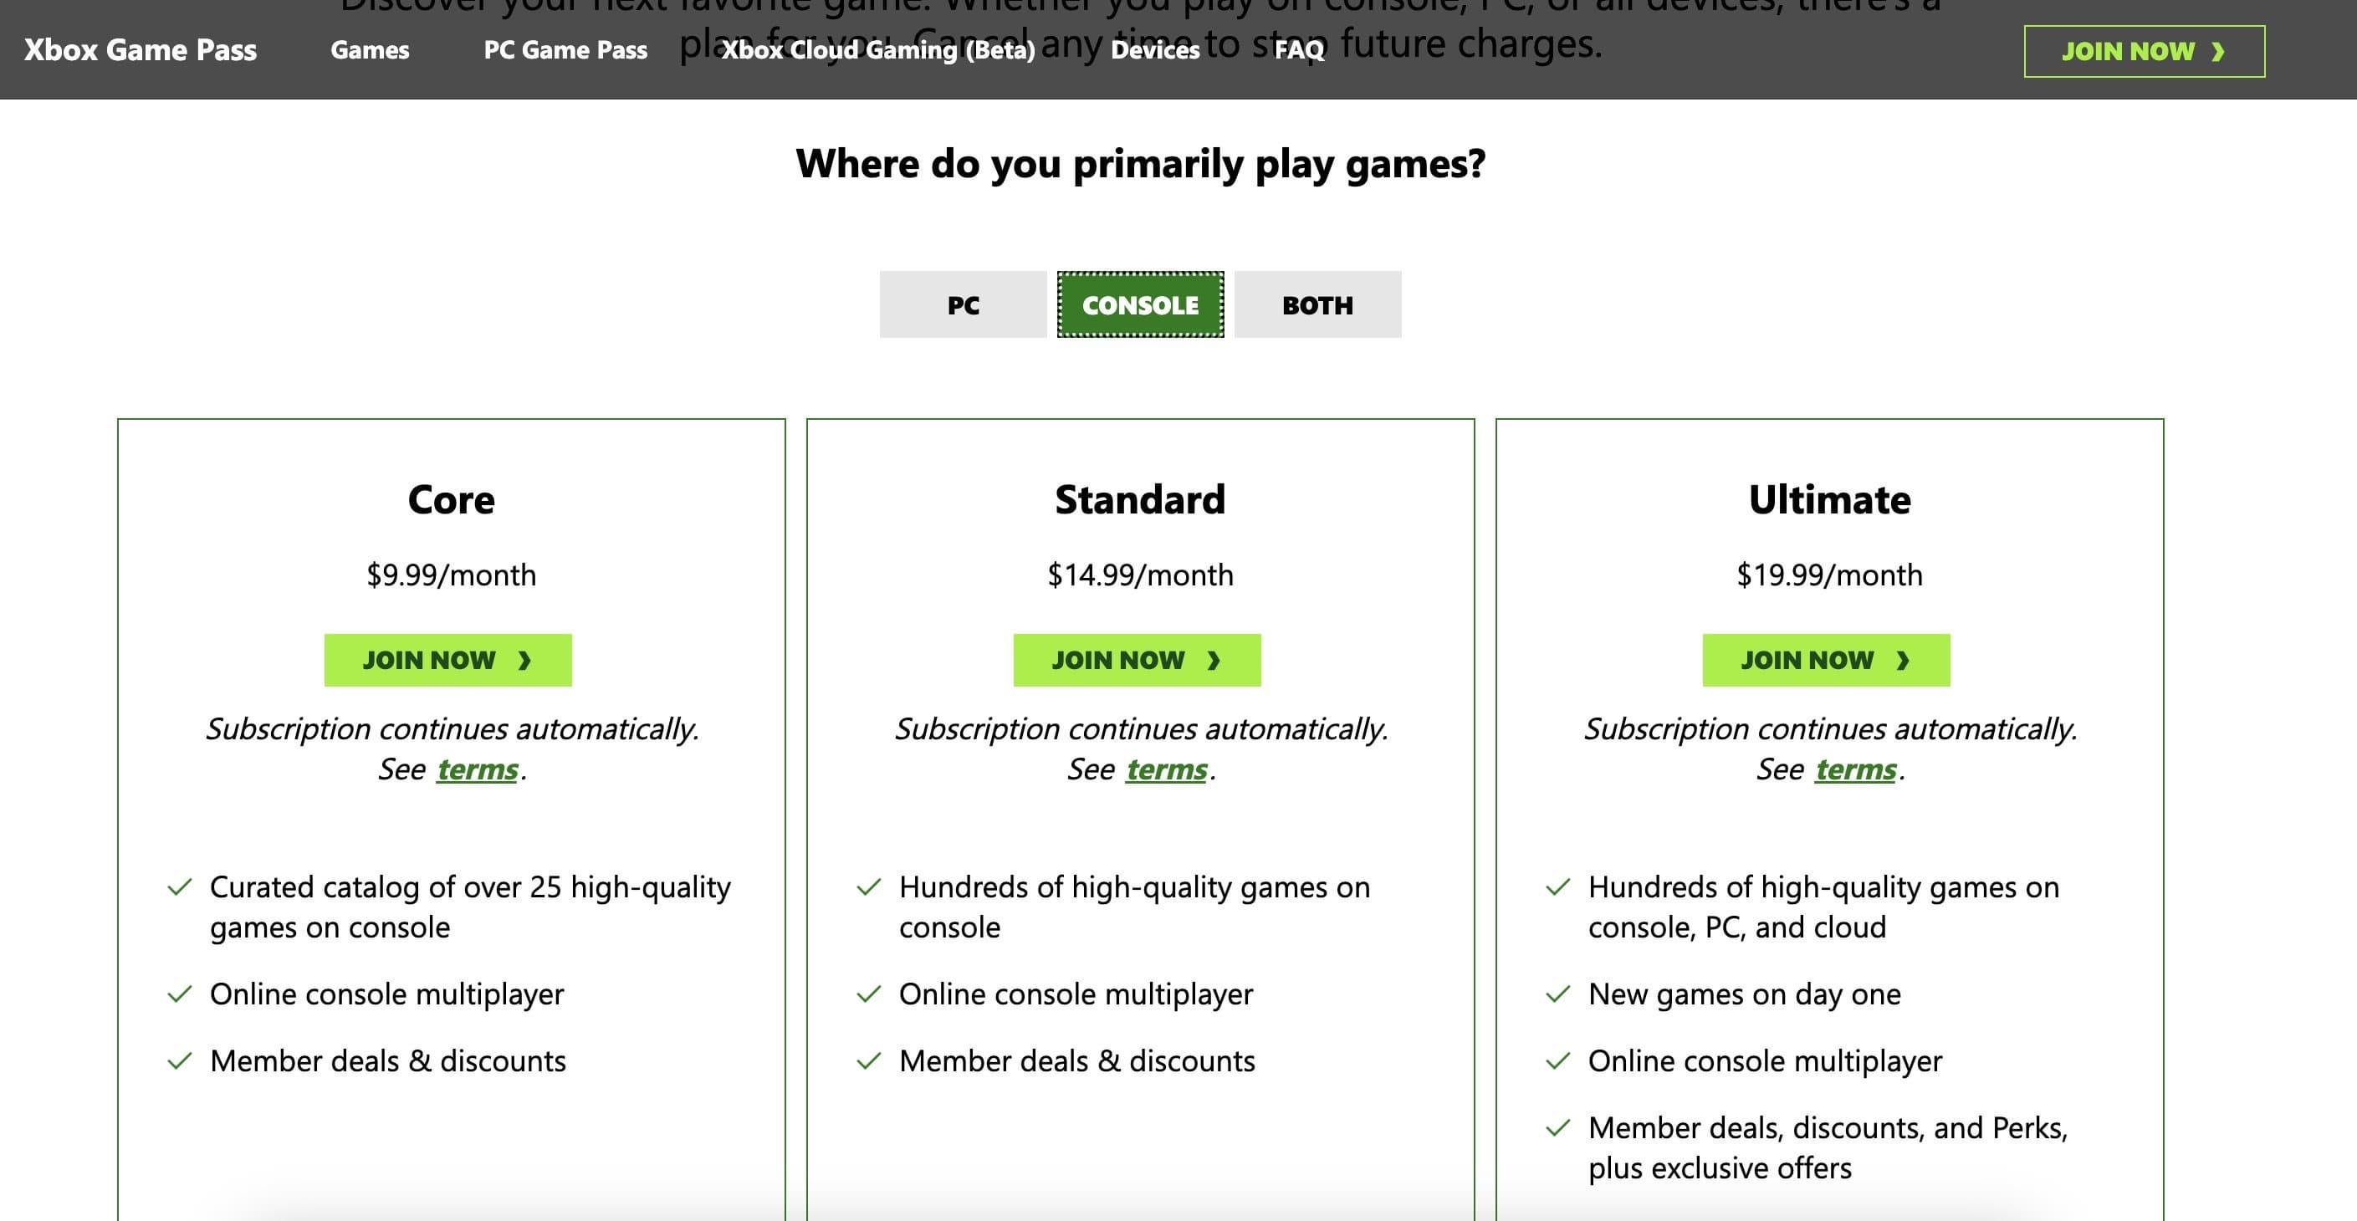Open the Devices navigation link

coord(1155,49)
